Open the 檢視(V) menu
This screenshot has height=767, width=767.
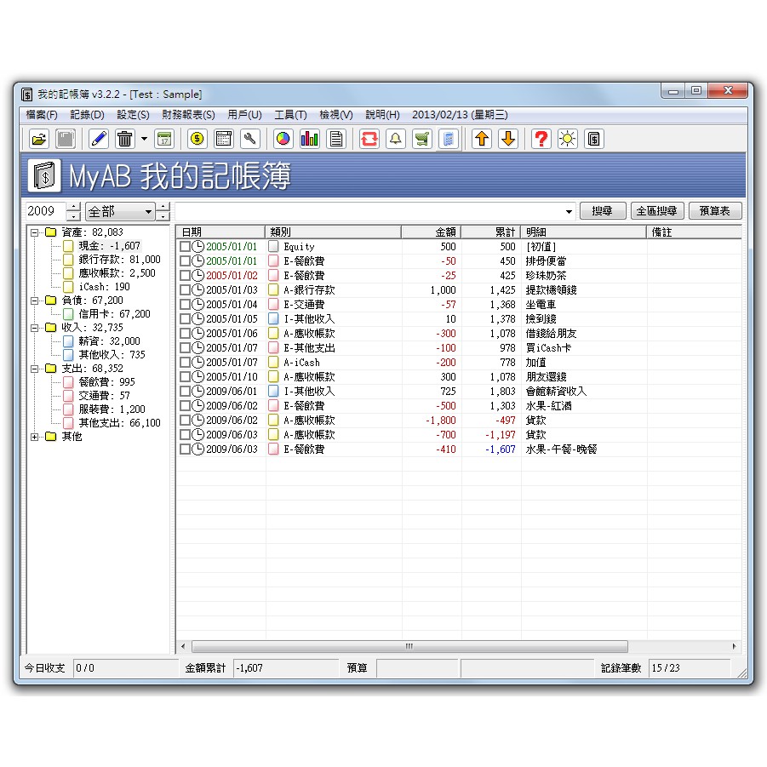[x=336, y=115]
